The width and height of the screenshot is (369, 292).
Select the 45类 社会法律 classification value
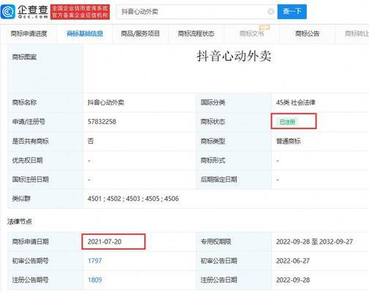coord(296,102)
